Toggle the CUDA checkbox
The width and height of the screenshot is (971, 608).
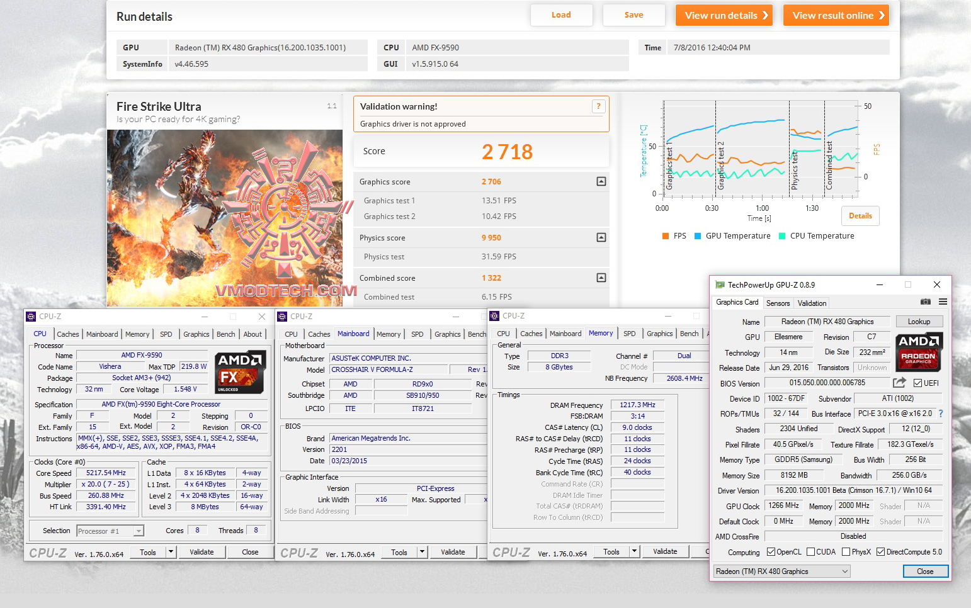pyautogui.click(x=810, y=552)
